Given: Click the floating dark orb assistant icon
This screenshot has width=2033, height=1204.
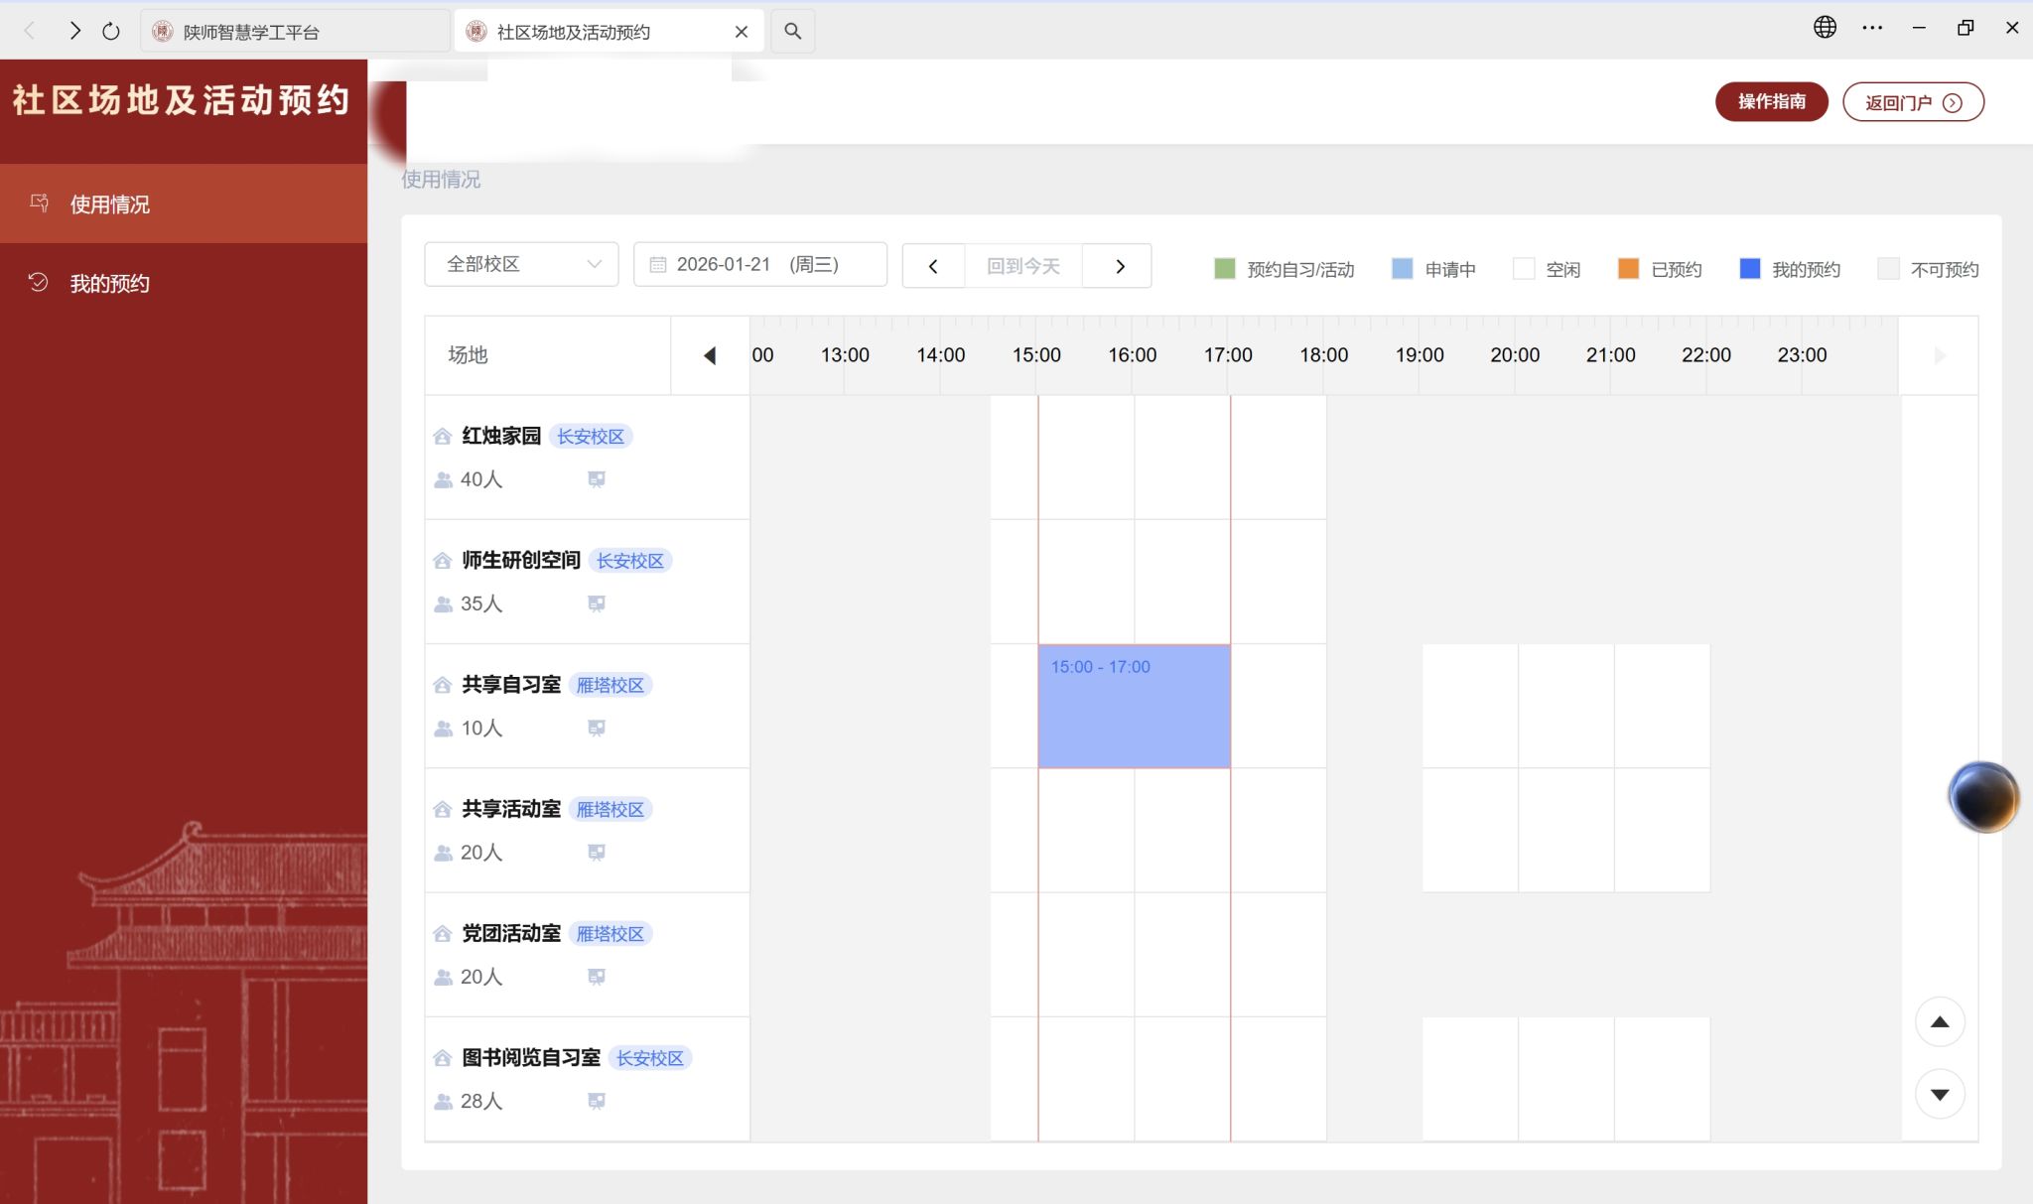Looking at the screenshot, I should [1982, 796].
